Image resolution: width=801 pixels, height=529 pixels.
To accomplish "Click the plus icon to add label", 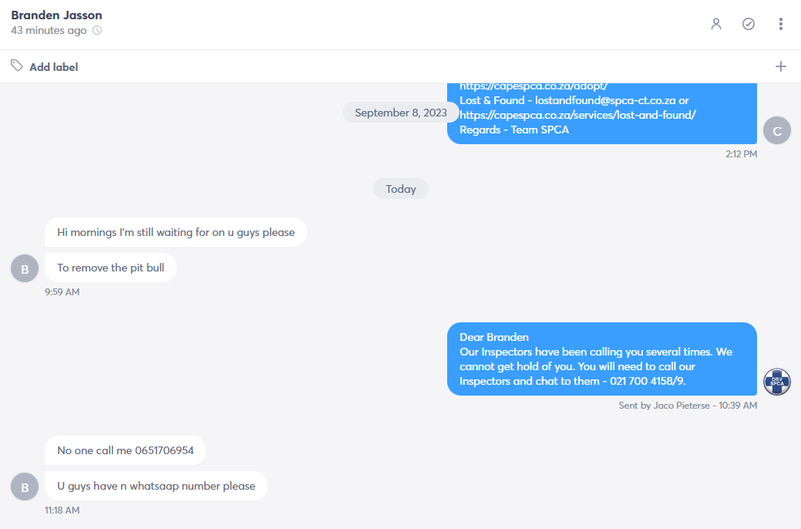I will click(x=780, y=66).
